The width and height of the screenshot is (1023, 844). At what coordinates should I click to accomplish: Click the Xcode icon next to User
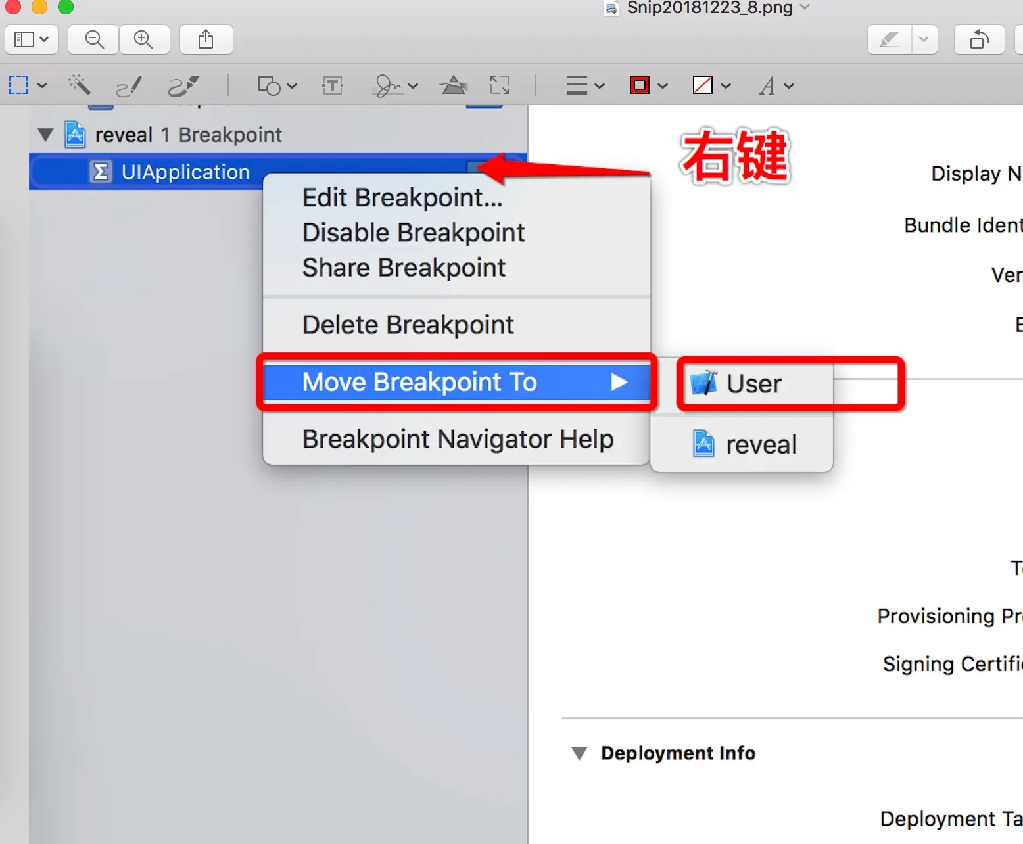[x=704, y=383]
